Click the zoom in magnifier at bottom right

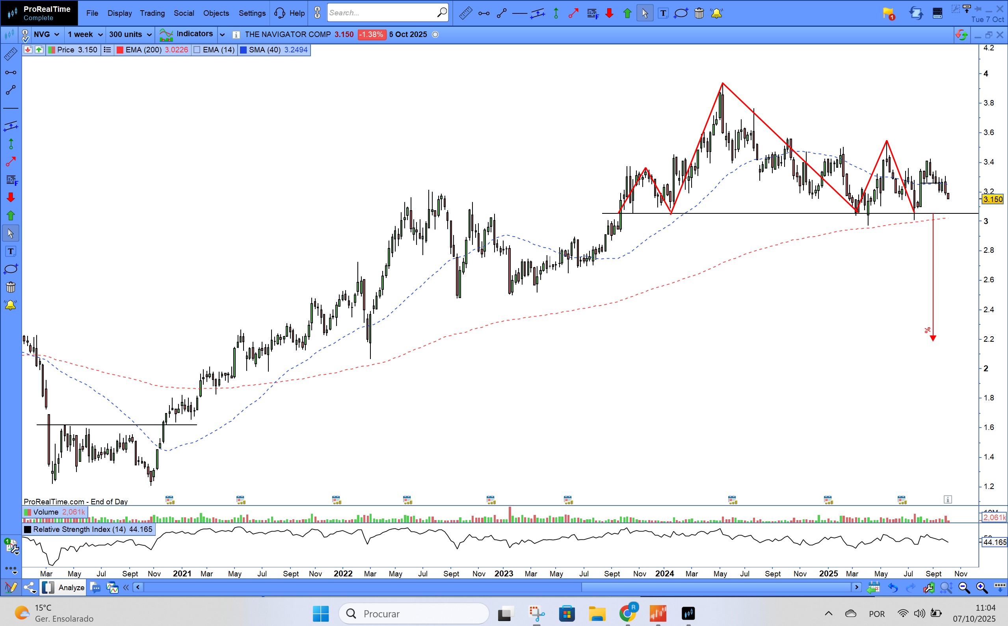coord(981,587)
